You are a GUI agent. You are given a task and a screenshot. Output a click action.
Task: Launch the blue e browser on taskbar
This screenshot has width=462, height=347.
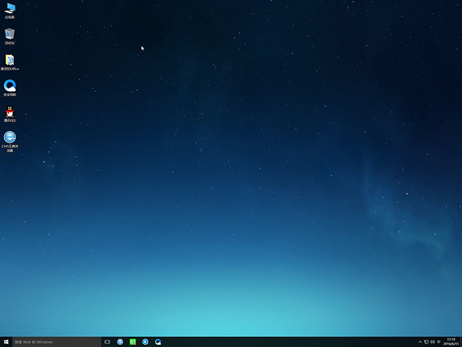coord(120,342)
